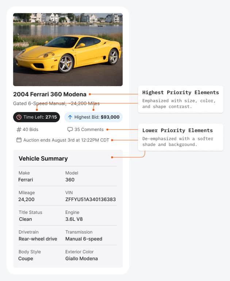Click the 2004 Ferrari 360 Modena title

[x=50, y=94]
